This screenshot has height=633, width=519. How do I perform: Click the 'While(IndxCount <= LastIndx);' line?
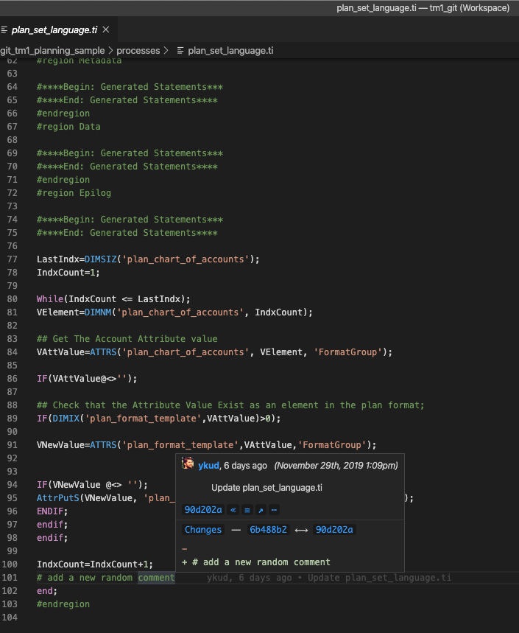coord(113,299)
